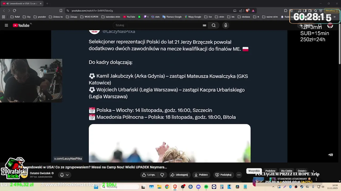Viewport: 341px width, 191px height.
Task: Share video with Udostępnij button
Action: tap(179, 175)
